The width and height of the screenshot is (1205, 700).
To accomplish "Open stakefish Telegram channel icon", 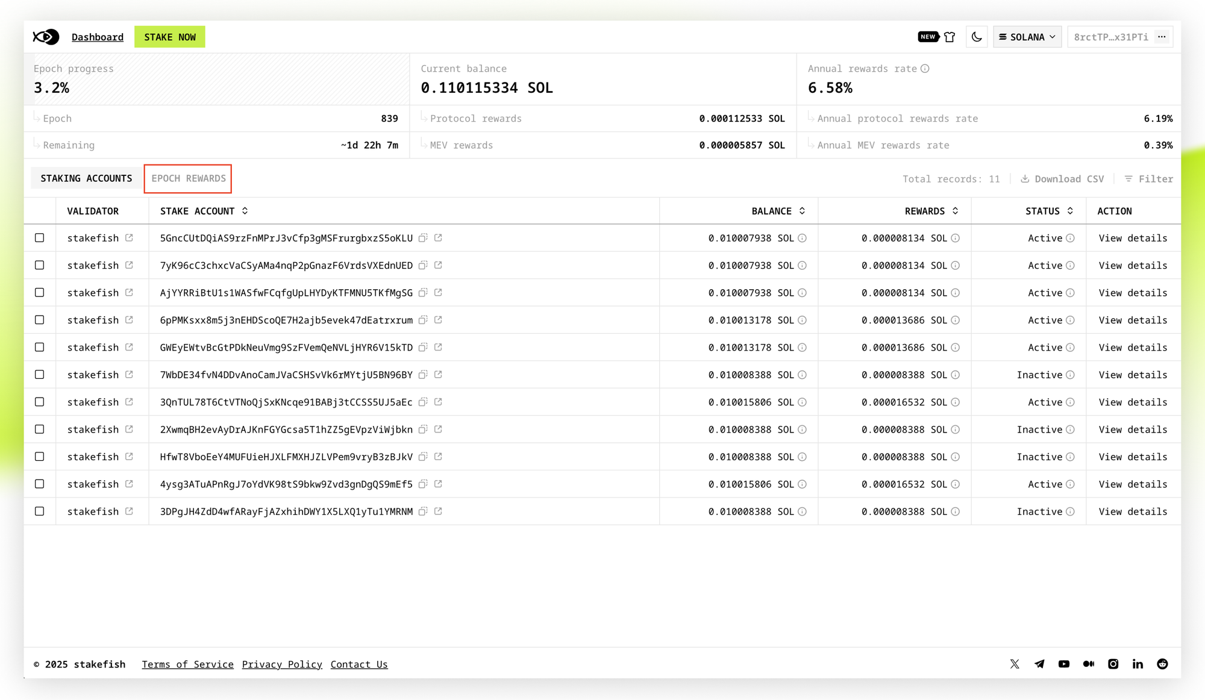I will click(1039, 664).
